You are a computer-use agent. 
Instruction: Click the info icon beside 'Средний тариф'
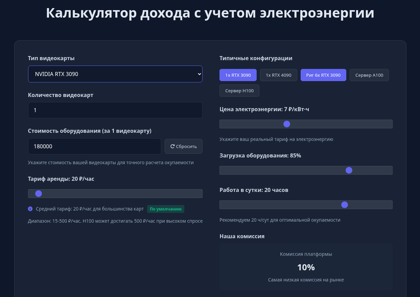tap(30, 209)
